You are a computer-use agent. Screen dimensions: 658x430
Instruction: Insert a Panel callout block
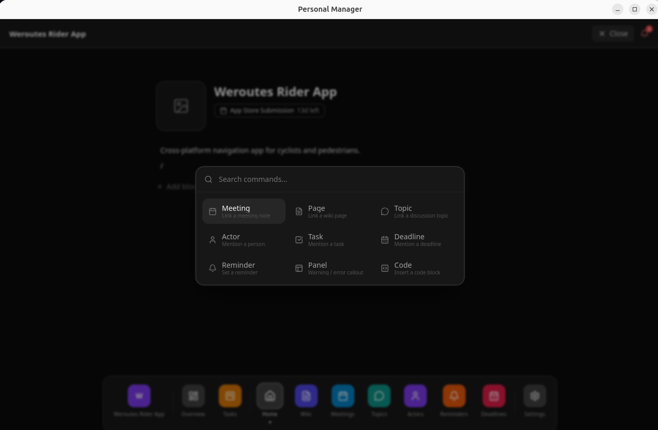click(330, 268)
